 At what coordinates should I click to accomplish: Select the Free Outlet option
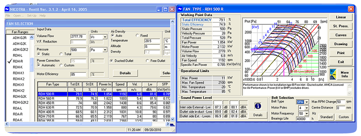pyautogui.click(x=147, y=61)
